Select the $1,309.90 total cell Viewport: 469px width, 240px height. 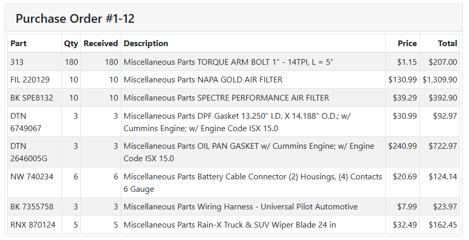[439, 80]
